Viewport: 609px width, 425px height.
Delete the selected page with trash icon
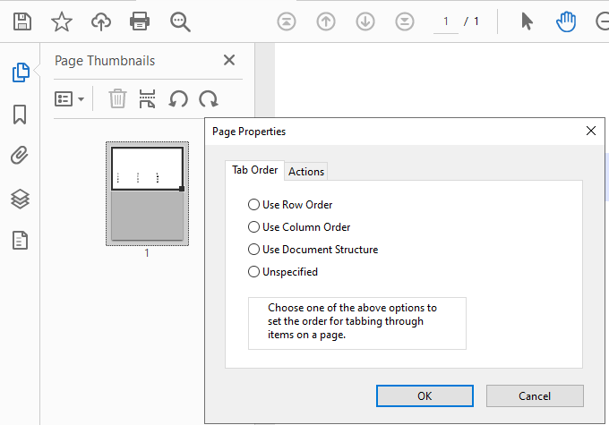click(x=117, y=98)
